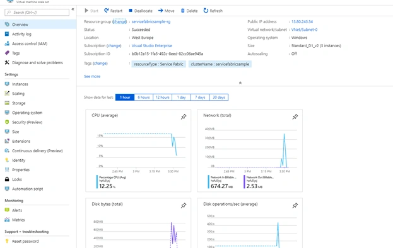
Task: Open VNet/Subnet-0 network link
Action: pyautogui.click(x=304, y=30)
